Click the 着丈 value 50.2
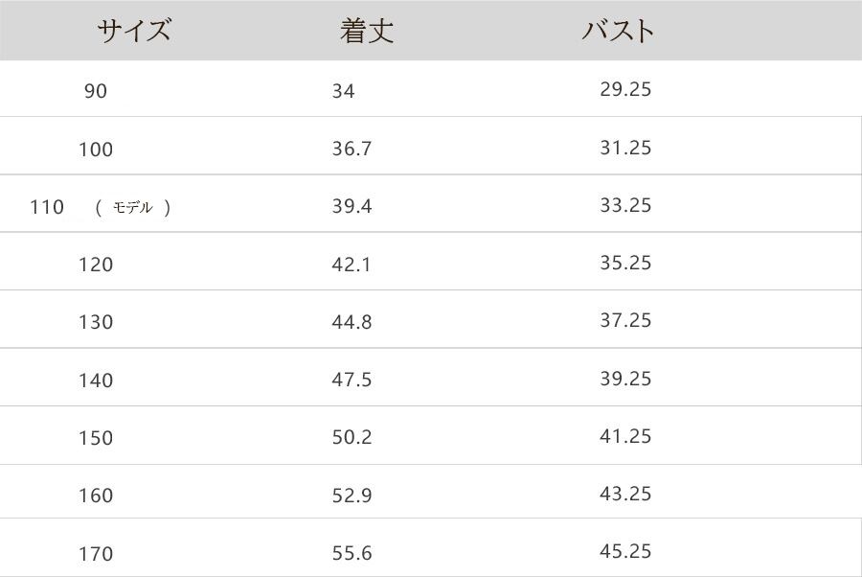This screenshot has height=577, width=862. pyautogui.click(x=352, y=438)
